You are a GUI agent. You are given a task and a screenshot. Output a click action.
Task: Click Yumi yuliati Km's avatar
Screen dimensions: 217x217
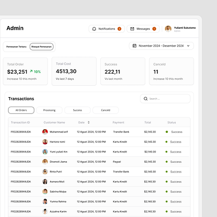click(x=45, y=152)
